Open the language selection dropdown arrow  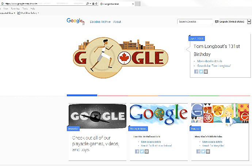(249, 21)
